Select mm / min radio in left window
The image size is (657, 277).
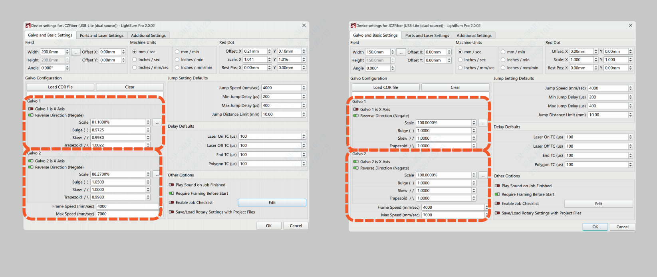tap(177, 51)
